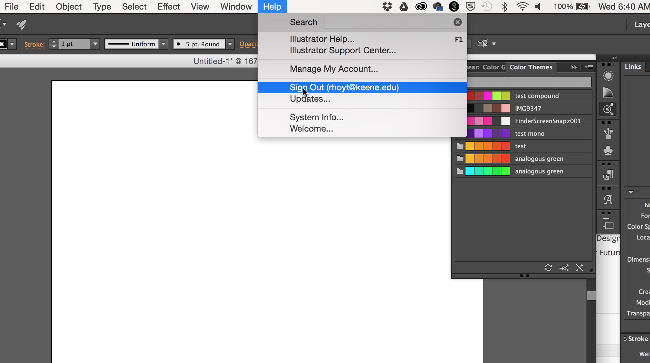Click the Color Themes search bar
This screenshot has width=650, height=363.
tap(529, 82)
